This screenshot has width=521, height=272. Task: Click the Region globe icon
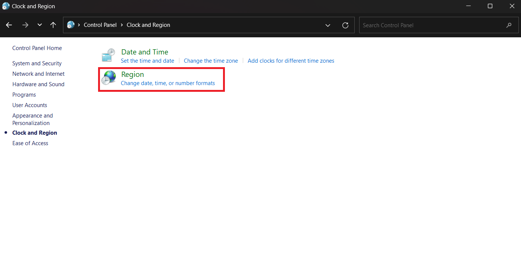(109, 78)
